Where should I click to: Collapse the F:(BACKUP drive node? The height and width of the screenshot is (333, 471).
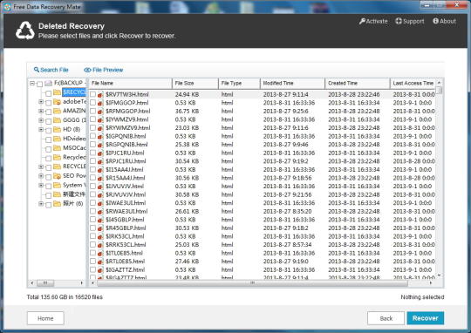click(32, 83)
